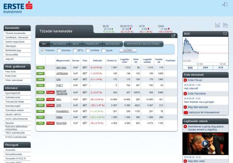Click the logout icon at top right
This screenshot has height=163, width=233.
pos(225,5)
